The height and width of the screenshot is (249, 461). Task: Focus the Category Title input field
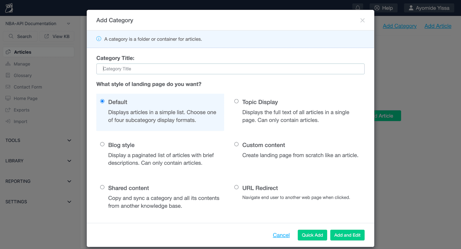(x=230, y=69)
